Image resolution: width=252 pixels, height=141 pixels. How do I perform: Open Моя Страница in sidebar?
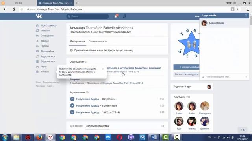48,25
